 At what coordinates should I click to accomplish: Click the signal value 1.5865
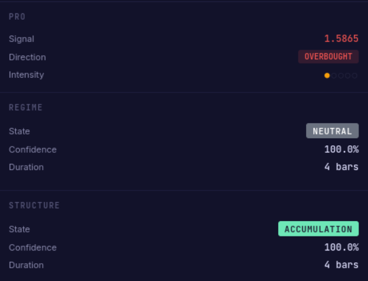pos(341,39)
